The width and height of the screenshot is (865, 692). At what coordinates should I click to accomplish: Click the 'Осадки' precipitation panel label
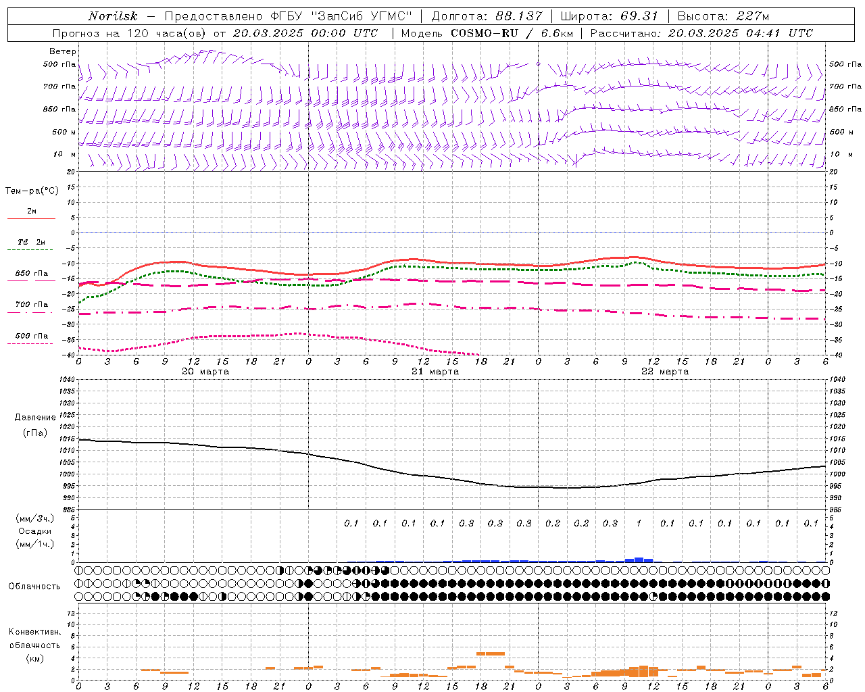(x=35, y=531)
